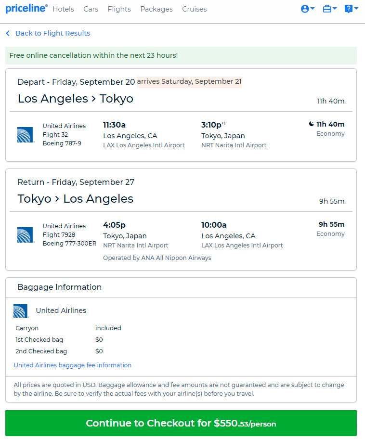Click the baggage fee USD disclaimer text
The width and height of the screenshot is (365, 440).
(179, 389)
